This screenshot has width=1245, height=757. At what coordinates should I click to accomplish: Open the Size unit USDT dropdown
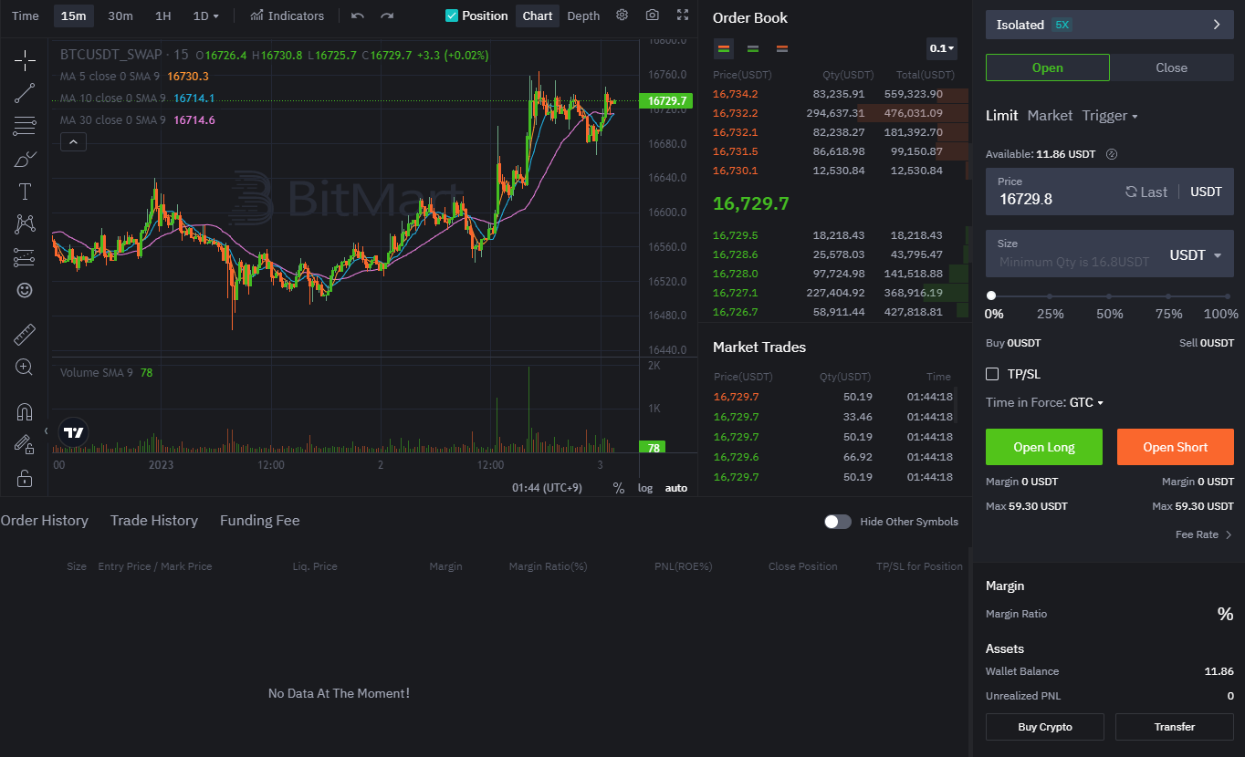[1196, 255]
